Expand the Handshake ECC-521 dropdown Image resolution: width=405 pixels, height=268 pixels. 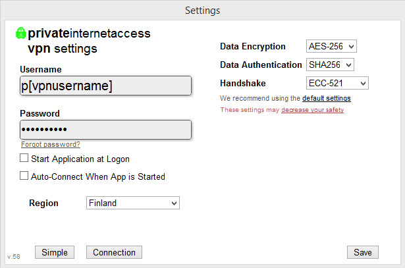pyautogui.click(x=337, y=83)
